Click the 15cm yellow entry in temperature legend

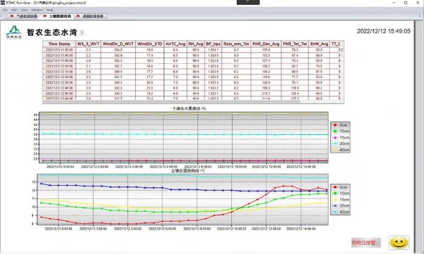[341, 200]
